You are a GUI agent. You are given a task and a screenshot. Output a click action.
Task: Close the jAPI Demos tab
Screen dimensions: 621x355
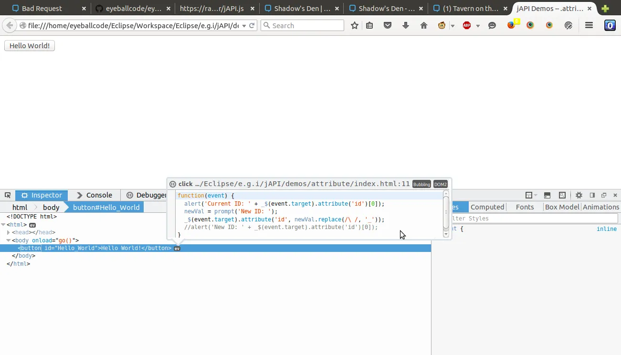tap(589, 9)
